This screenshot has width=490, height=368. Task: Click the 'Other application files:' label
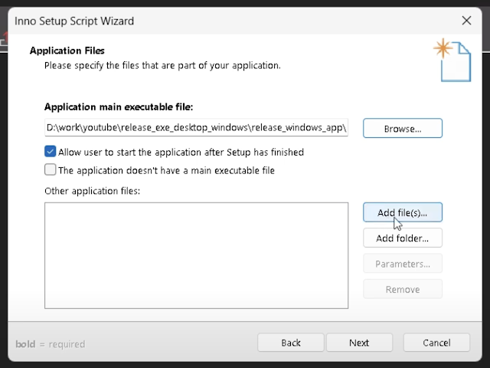92,190
